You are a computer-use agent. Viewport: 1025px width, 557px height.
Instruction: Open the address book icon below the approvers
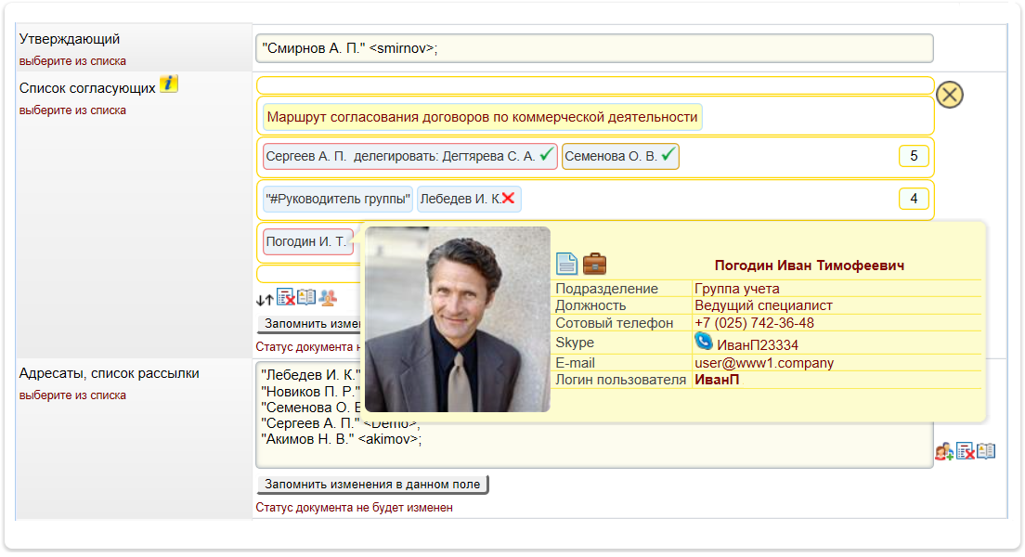click(306, 296)
